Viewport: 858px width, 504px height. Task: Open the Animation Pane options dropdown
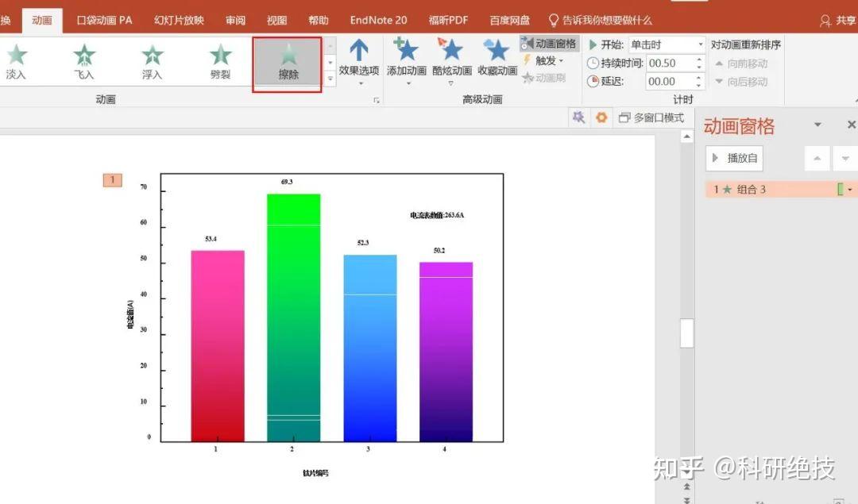[x=818, y=125]
